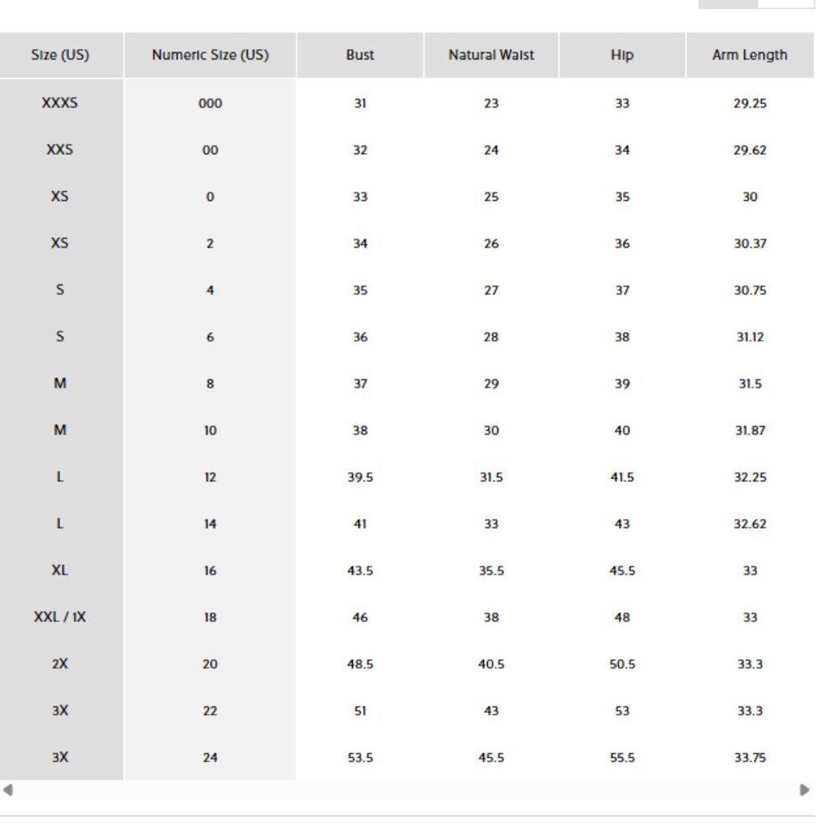Select the XXL / 1X size row label
This screenshot has height=823, width=823.
[60, 616]
